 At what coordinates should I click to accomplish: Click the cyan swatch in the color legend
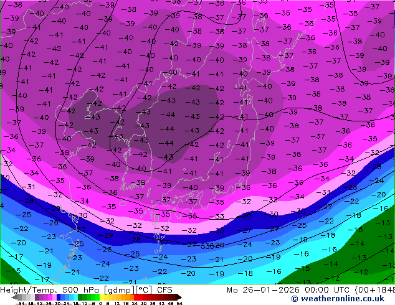(75, 297)
